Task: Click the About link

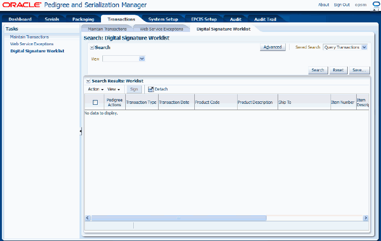Action: click(x=324, y=5)
